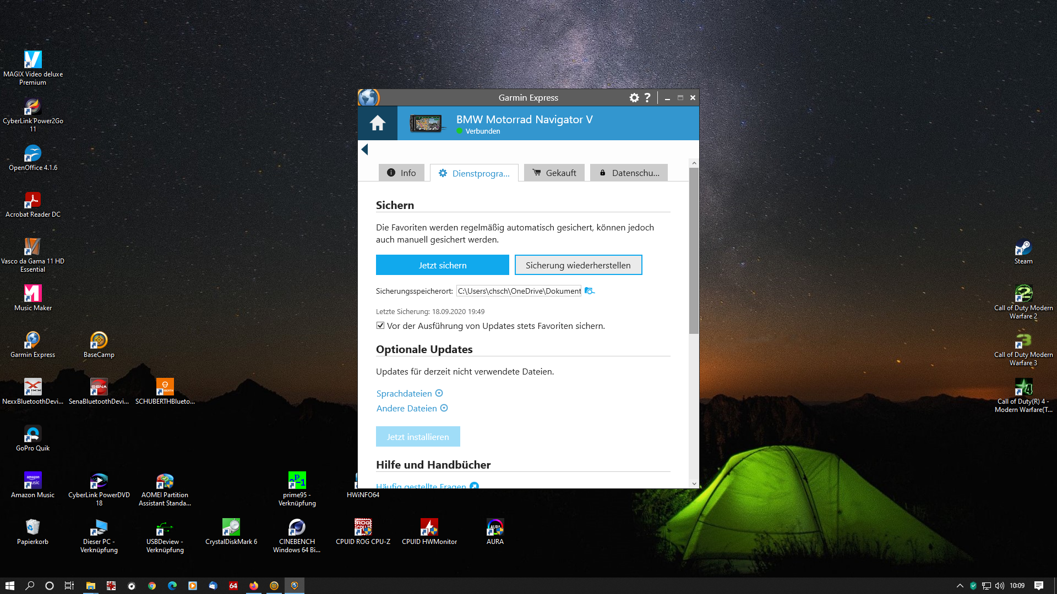Switch to the Info tab

[x=401, y=173]
